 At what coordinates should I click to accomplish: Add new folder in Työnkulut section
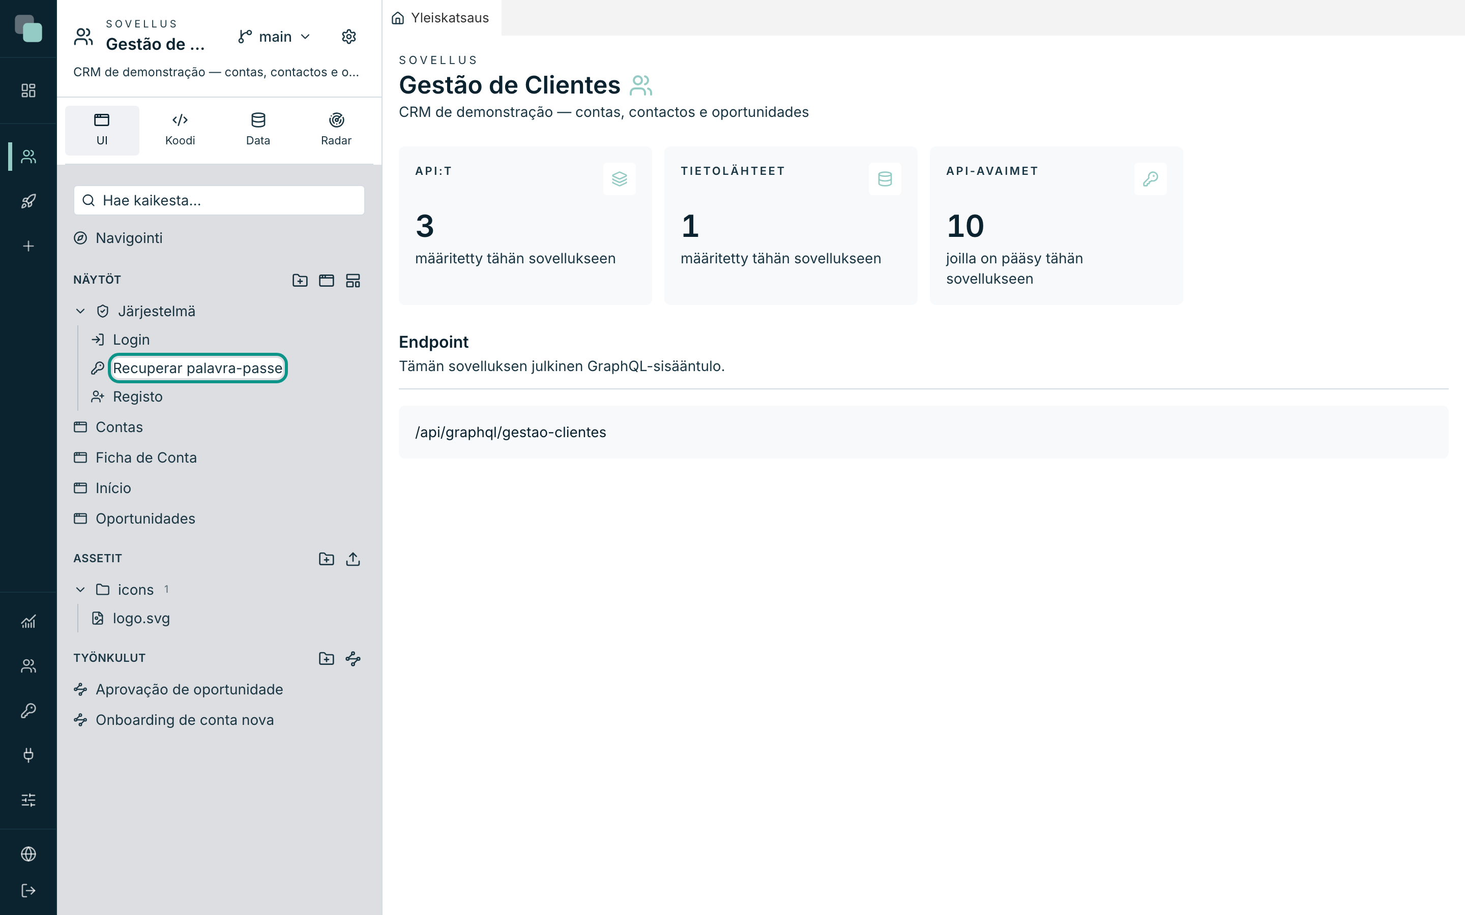[x=327, y=658]
